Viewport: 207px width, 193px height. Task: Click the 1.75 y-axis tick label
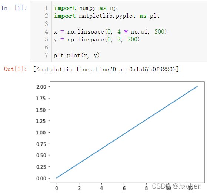(41, 99)
